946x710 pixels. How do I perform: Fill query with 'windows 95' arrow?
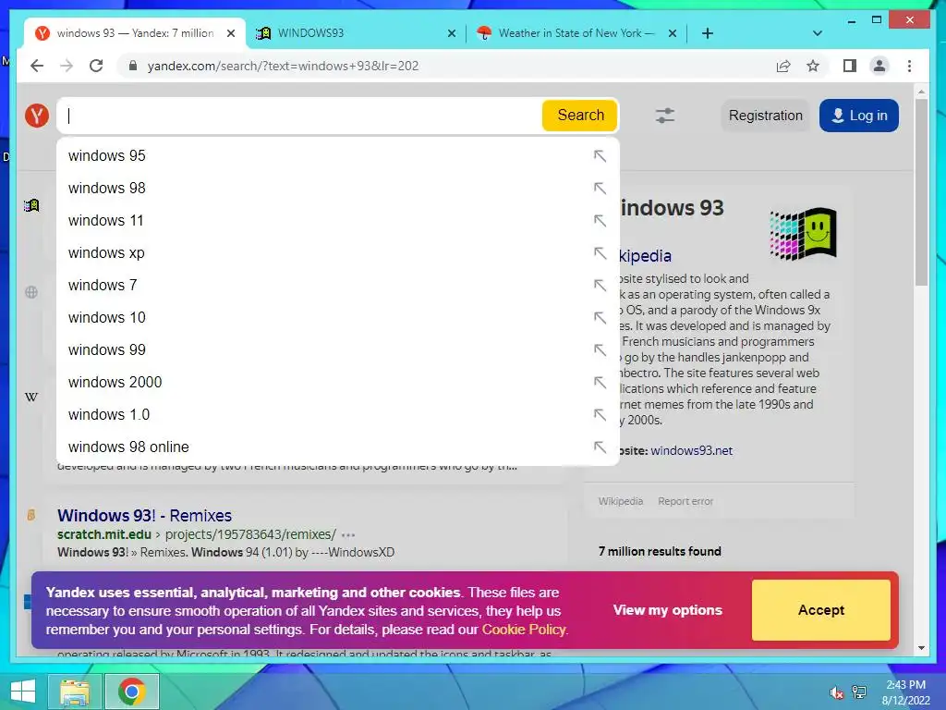pos(599,155)
